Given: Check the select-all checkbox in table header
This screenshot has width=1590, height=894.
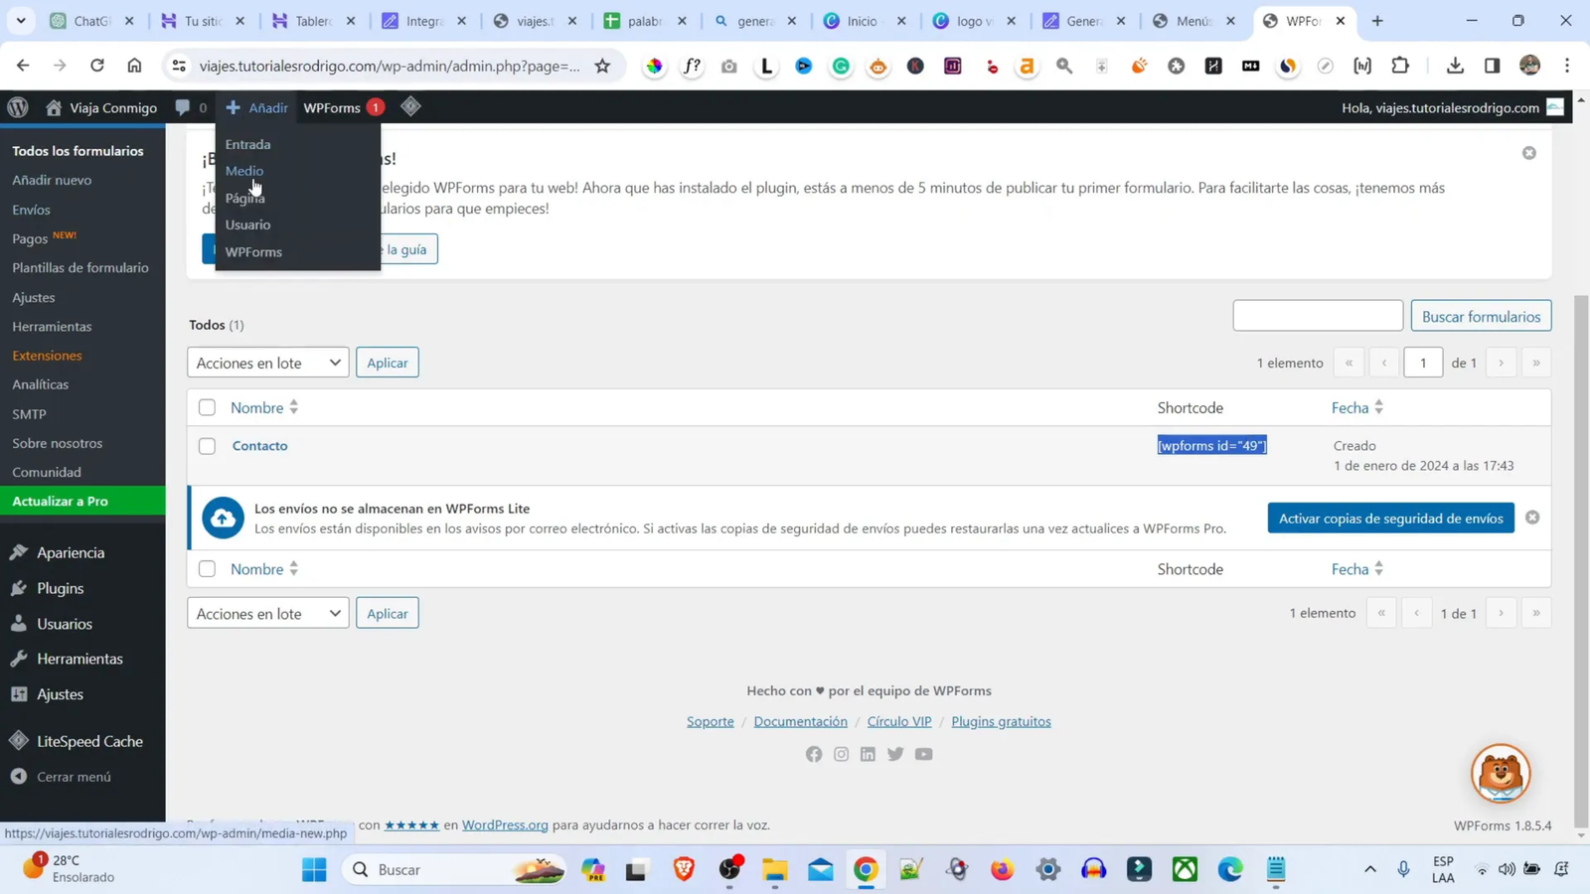Looking at the screenshot, I should [207, 407].
